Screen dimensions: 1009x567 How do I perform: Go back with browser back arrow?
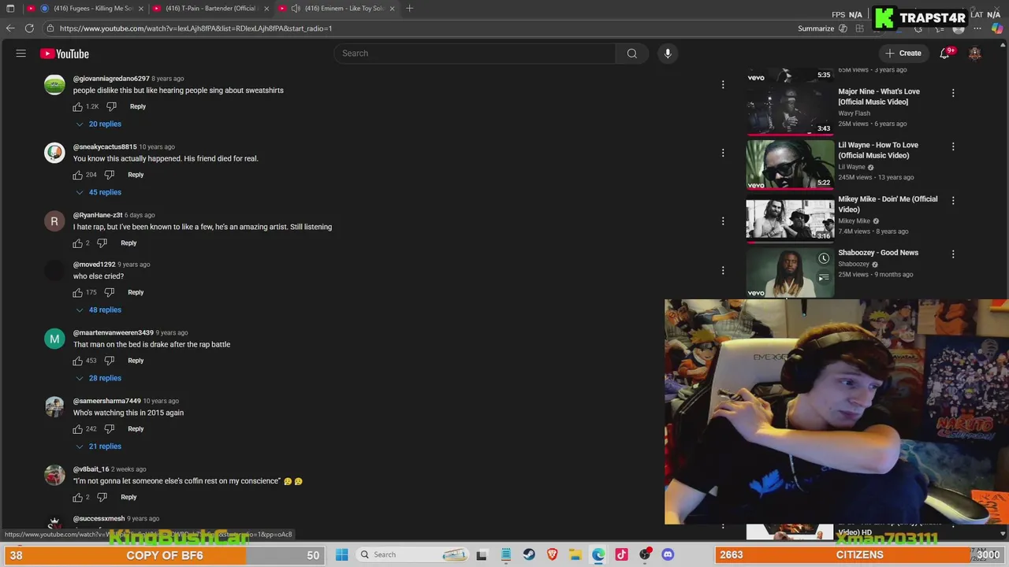(x=10, y=28)
